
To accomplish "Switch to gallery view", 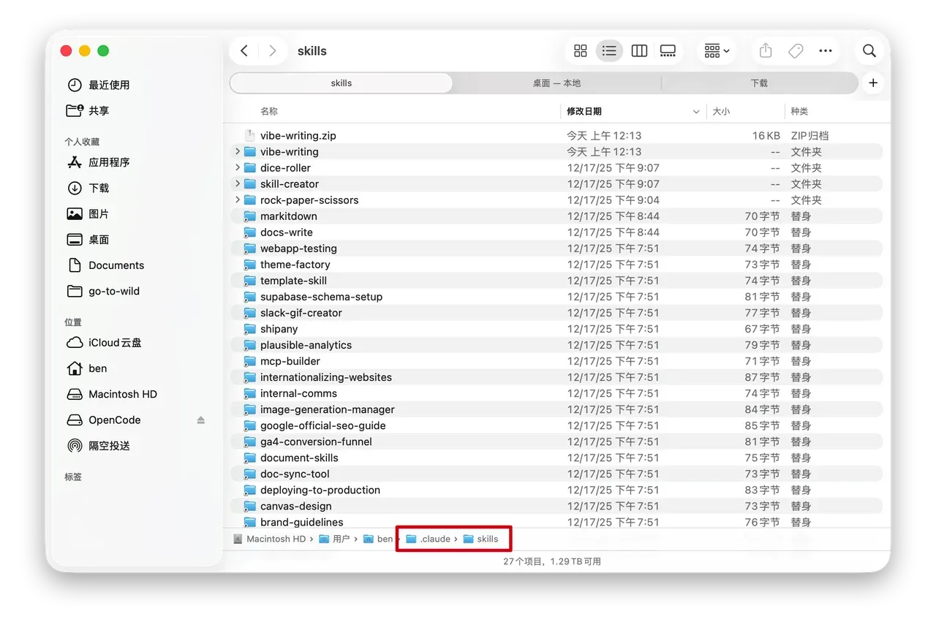I will (668, 50).
